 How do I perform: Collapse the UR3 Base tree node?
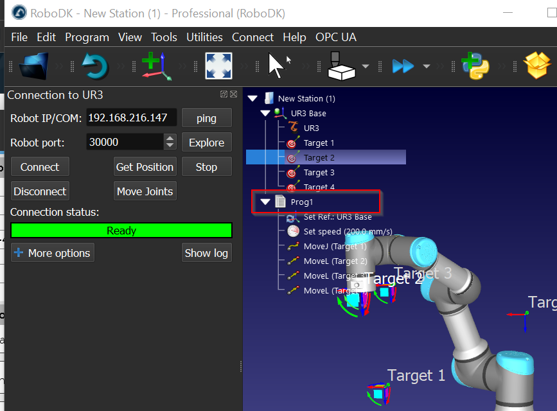coord(265,113)
